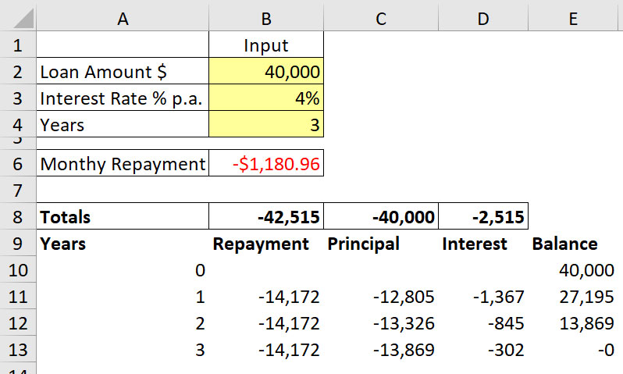Select the total repayment cell showing -42,515
This screenshot has height=374, width=623.
coord(266,216)
